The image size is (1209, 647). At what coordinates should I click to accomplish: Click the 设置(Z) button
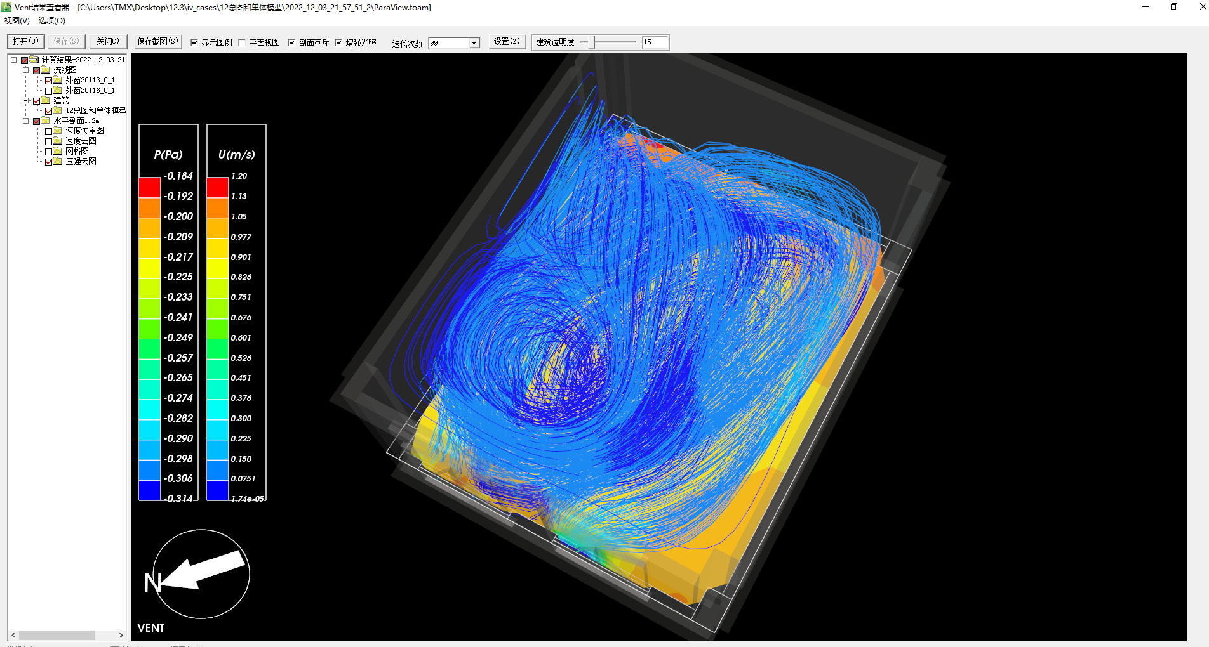(x=507, y=41)
